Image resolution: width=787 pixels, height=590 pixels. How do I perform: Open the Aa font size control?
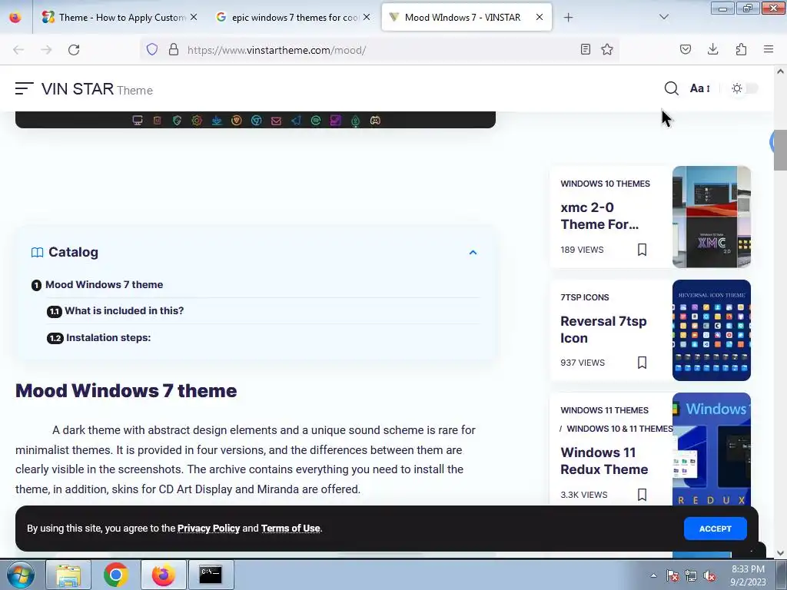click(x=700, y=88)
